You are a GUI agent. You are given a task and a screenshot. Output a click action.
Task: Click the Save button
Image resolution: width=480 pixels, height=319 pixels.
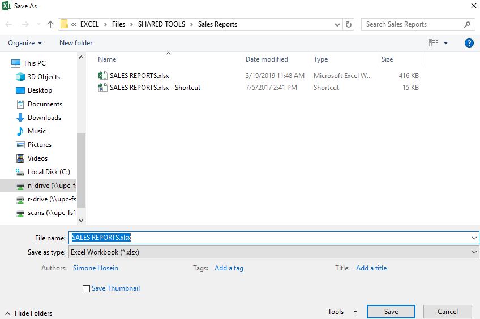pos(391,312)
